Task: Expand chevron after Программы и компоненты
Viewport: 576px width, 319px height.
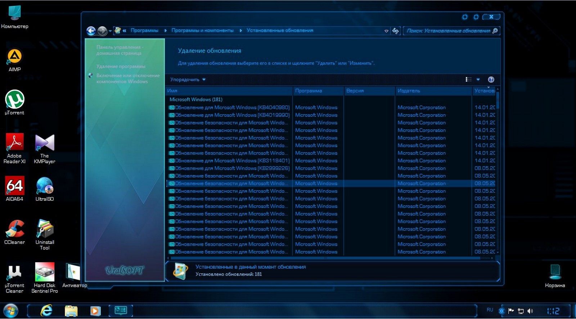Action: click(240, 31)
